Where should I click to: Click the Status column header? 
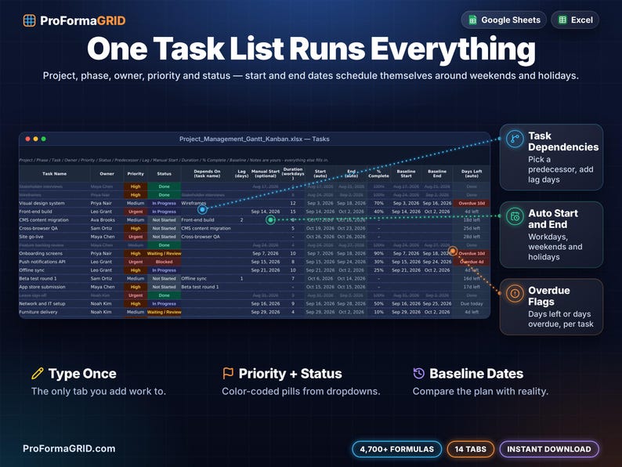click(164, 174)
